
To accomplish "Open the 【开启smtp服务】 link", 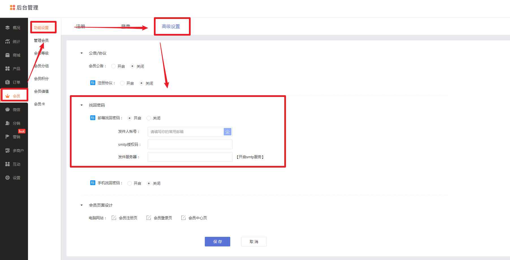I will (250, 157).
